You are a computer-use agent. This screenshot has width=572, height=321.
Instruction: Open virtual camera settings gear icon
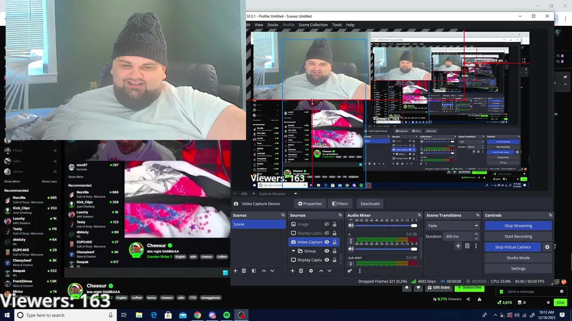547,247
